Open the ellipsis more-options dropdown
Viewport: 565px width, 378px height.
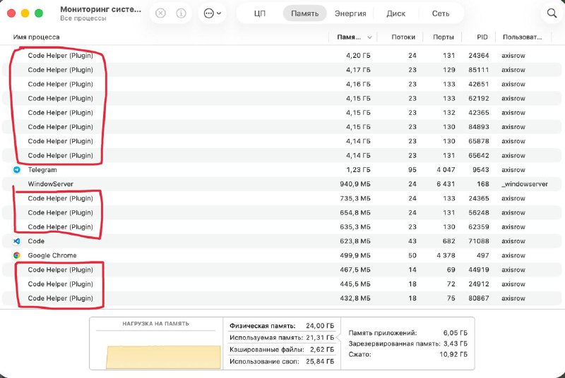tap(212, 13)
